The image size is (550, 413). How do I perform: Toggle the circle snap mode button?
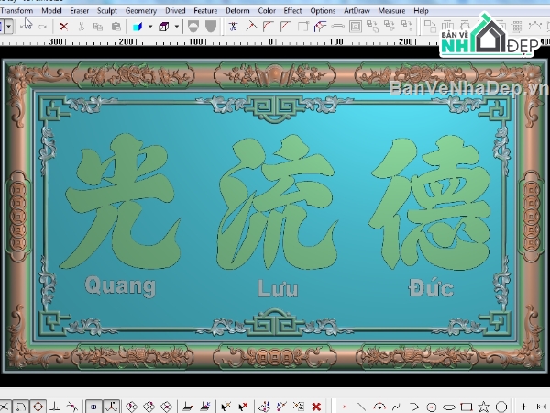pos(38,407)
